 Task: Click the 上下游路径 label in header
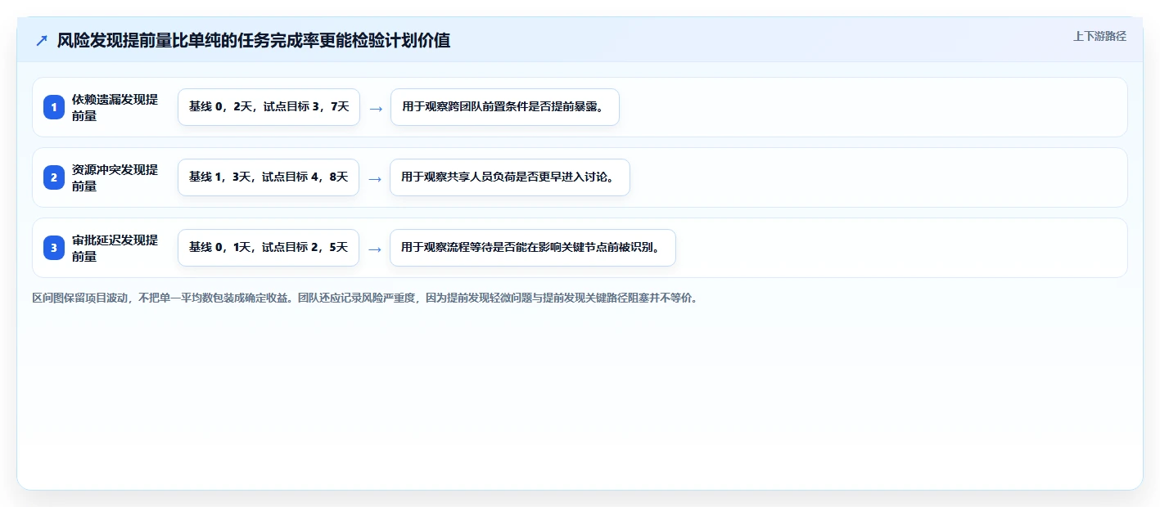[1099, 36]
